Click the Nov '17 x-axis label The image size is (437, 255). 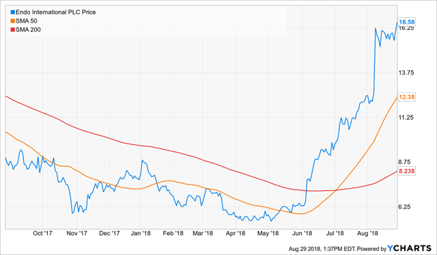(x=76, y=233)
